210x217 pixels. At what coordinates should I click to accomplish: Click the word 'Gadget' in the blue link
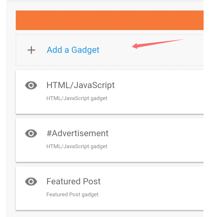point(85,50)
